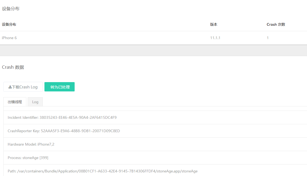Viewport: 307px width, 176px height.
Task: Click the Crash 次数 column header
Action: pyautogui.click(x=276, y=24)
